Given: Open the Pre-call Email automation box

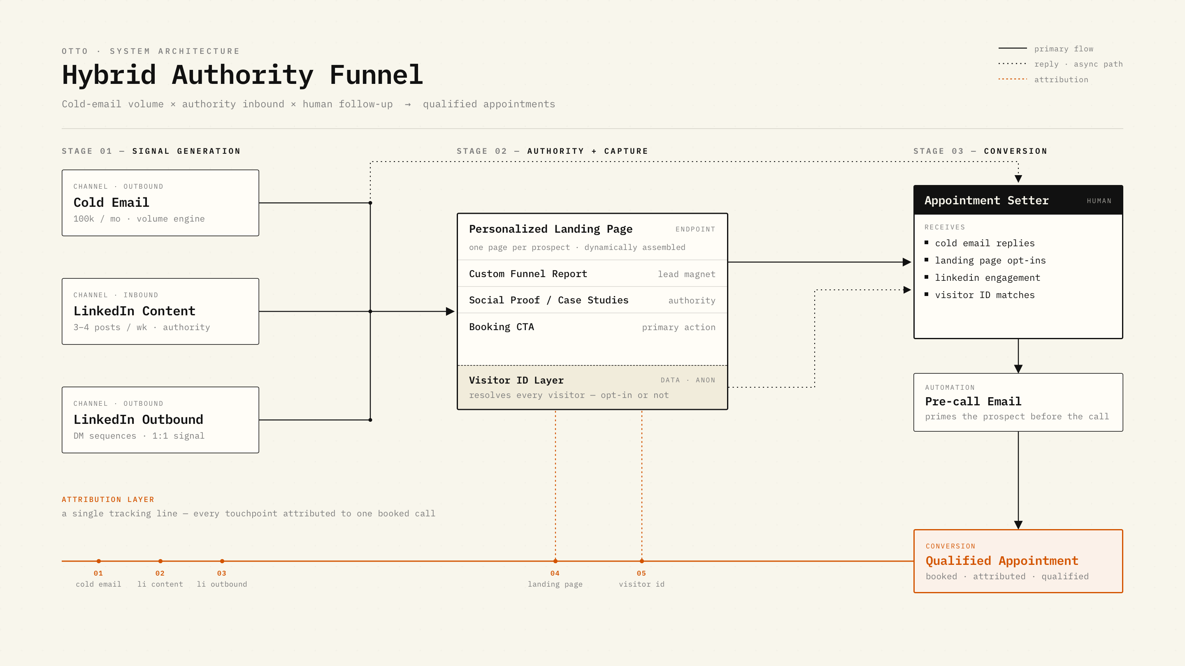Looking at the screenshot, I should point(1018,402).
